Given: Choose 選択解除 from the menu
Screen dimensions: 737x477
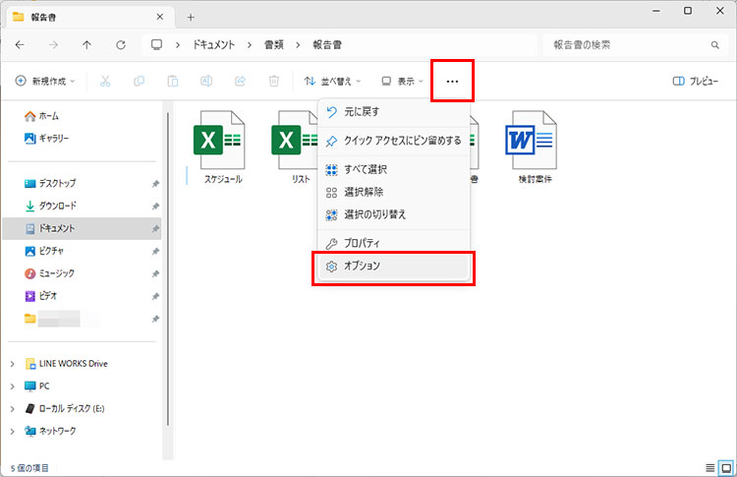Looking at the screenshot, I should [394, 192].
